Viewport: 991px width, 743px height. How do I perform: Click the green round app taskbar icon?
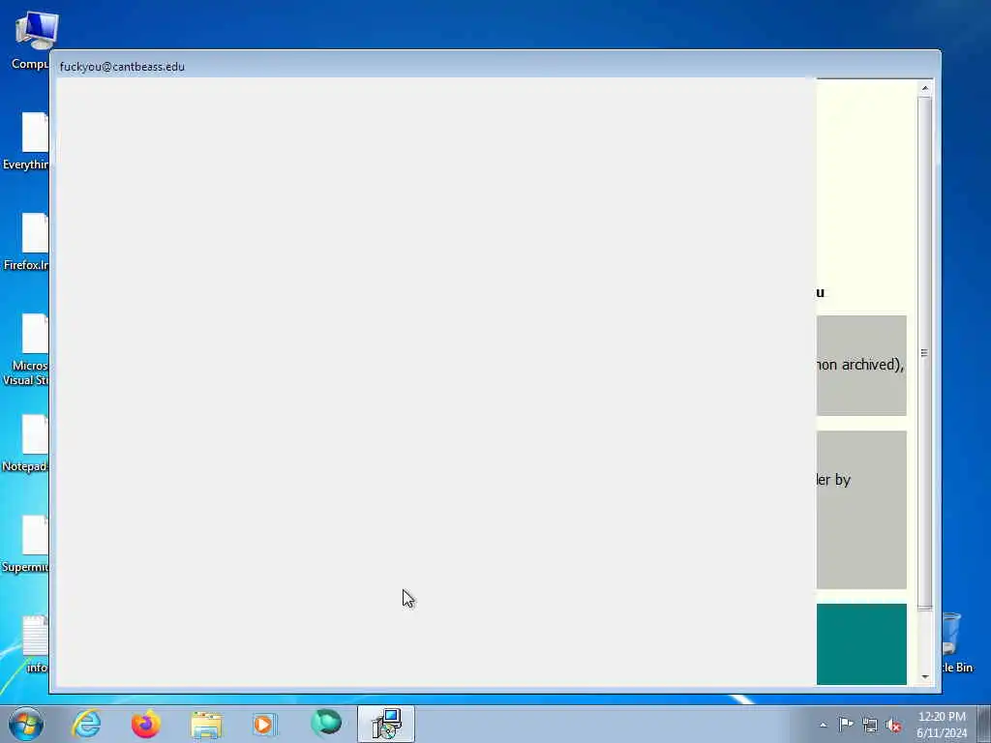(x=326, y=724)
